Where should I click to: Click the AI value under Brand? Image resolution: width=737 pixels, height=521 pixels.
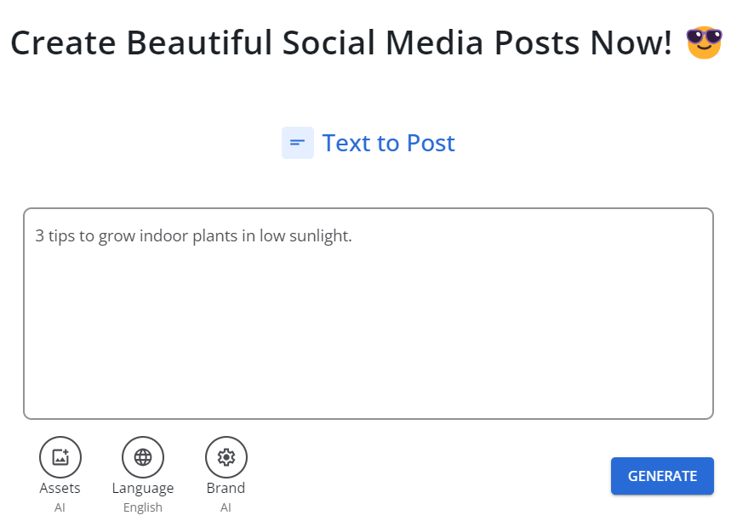(x=226, y=507)
